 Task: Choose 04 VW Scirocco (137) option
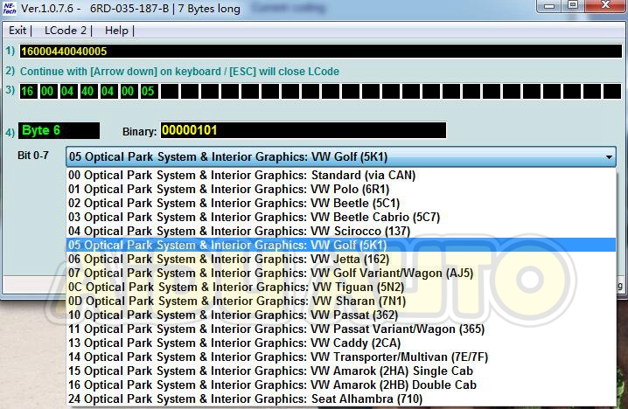click(x=341, y=232)
